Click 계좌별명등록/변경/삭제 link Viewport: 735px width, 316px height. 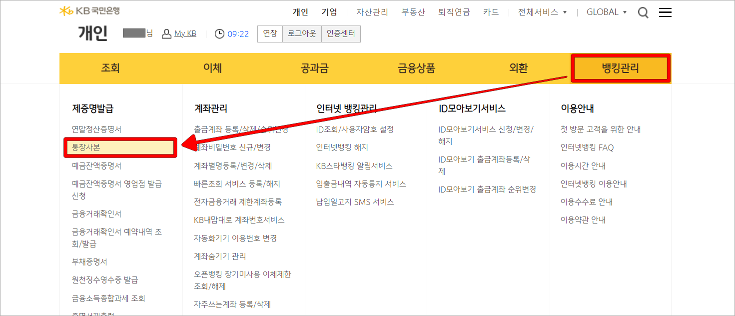[x=233, y=165]
